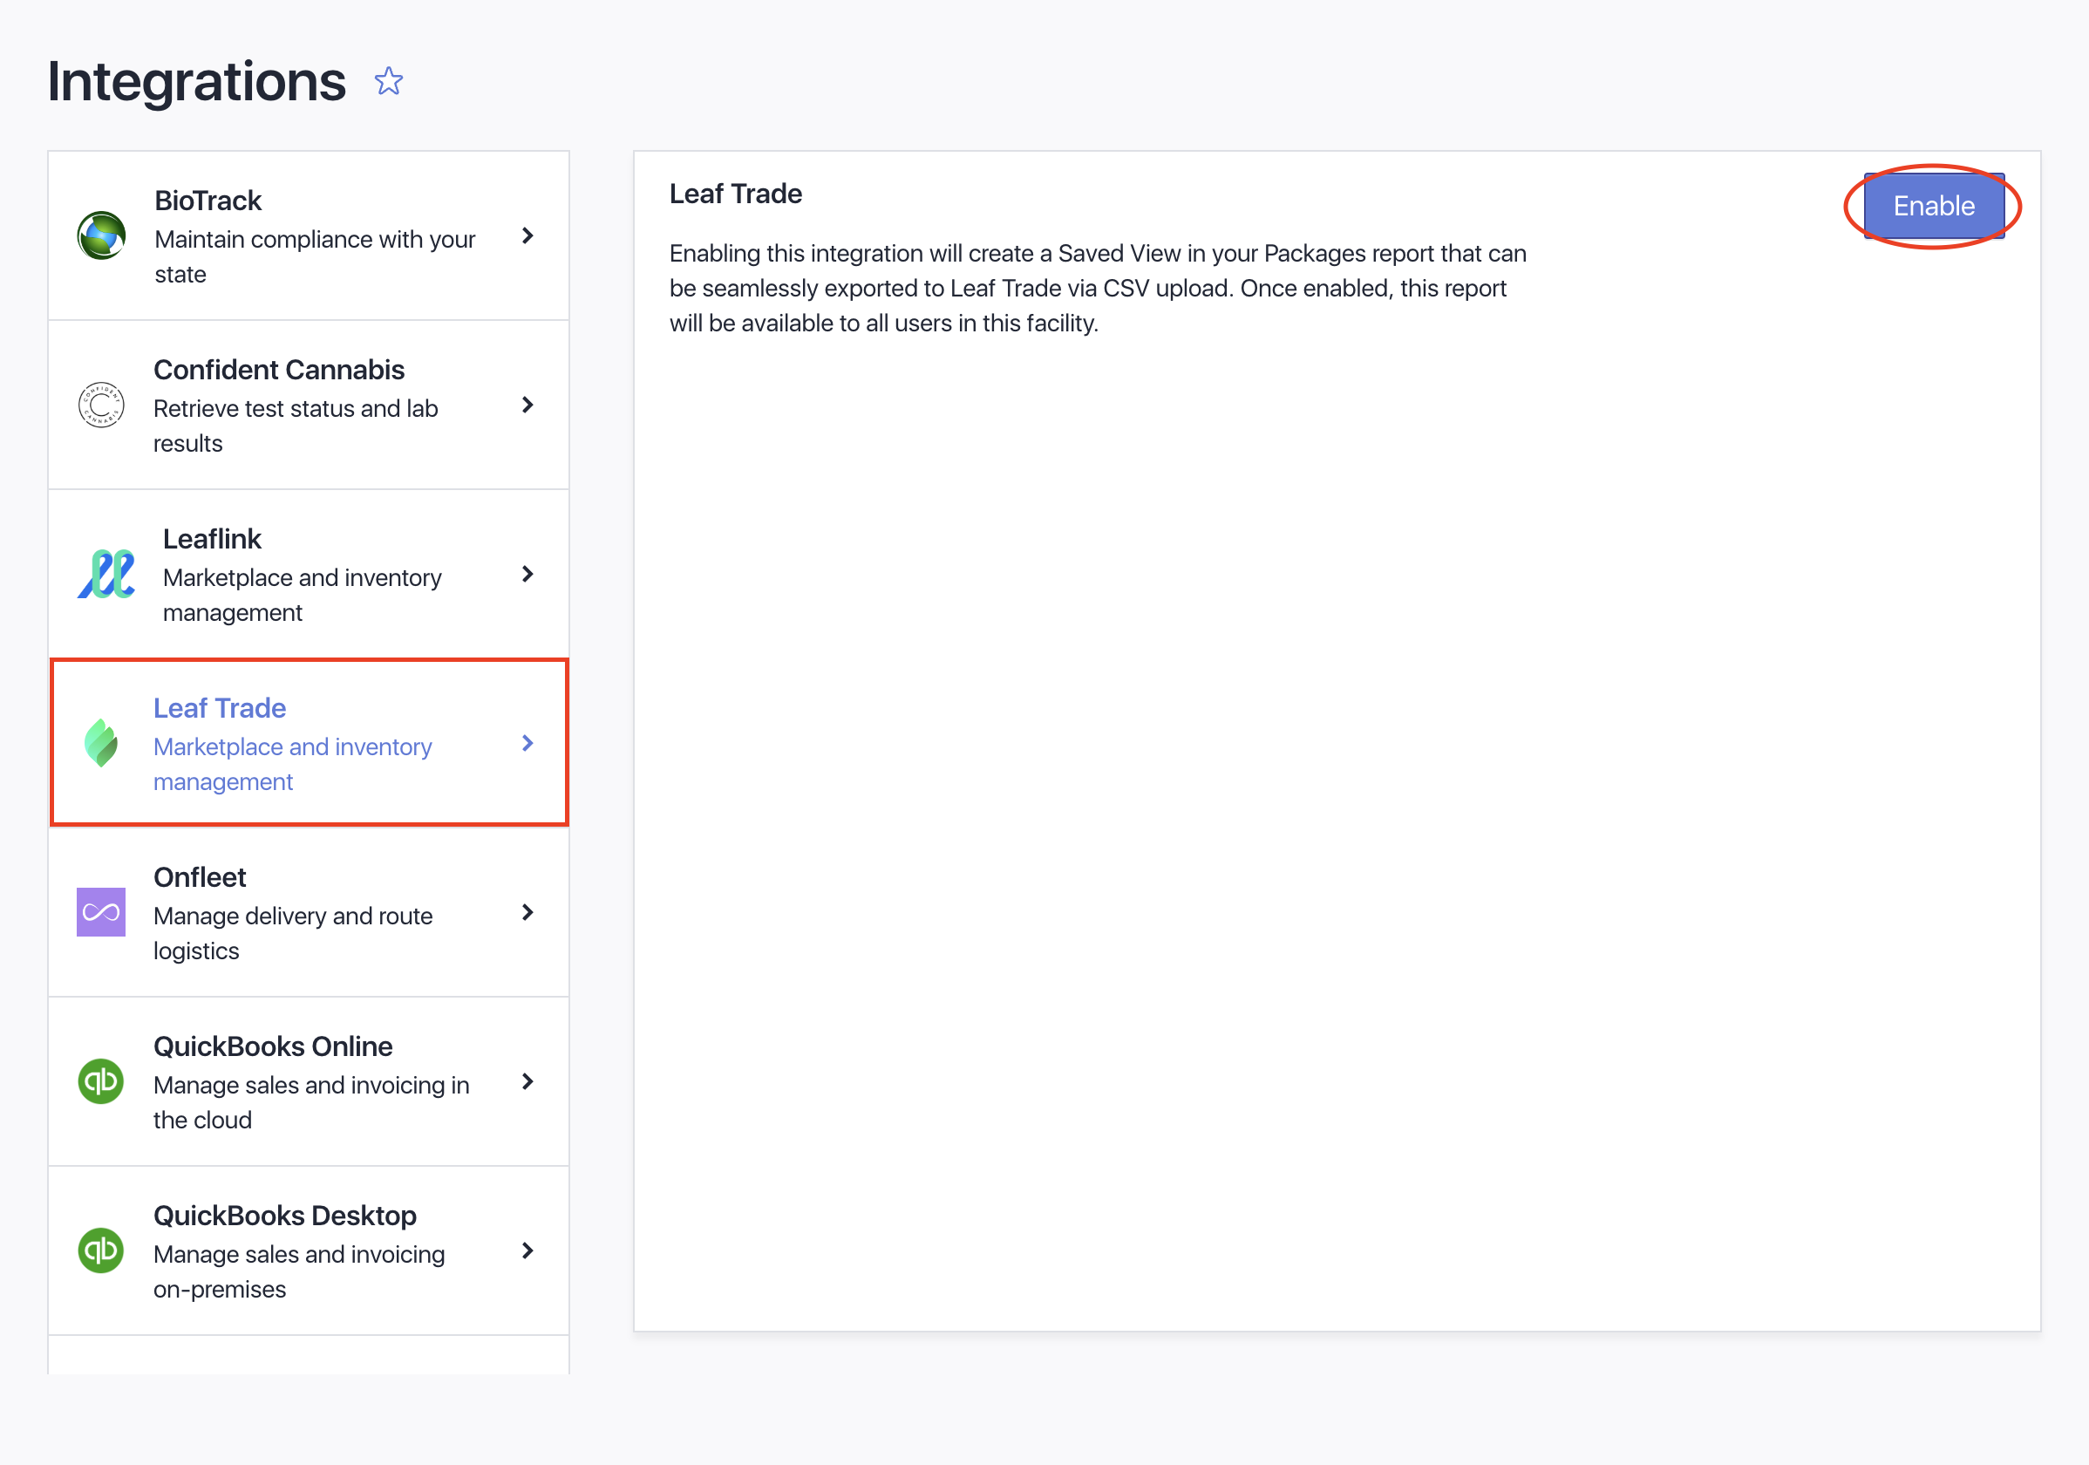The width and height of the screenshot is (2089, 1465).
Task: Expand BioTrack integration via its chevron
Action: [x=527, y=235]
